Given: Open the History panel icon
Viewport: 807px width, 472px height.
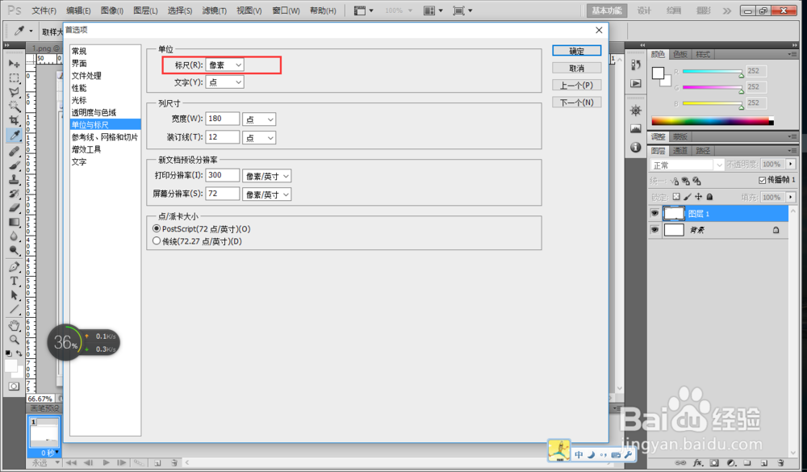Looking at the screenshot, I should pos(636,65).
